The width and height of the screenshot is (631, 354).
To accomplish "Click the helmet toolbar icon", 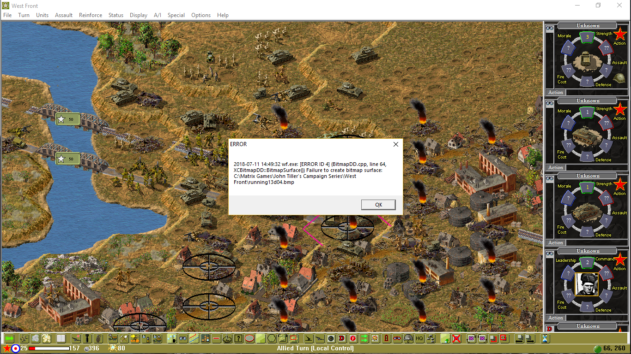I will tap(408, 338).
